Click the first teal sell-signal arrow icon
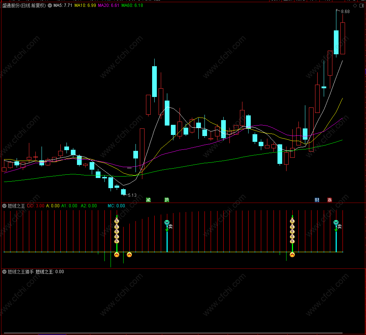 pos(167,222)
